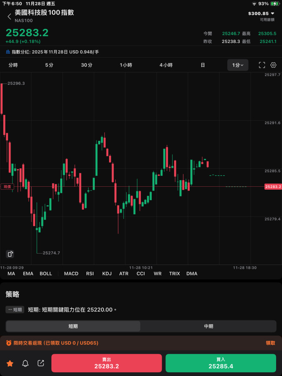The height and width of the screenshot is (376, 282).
Task: Tap the alarm clock rebate icon
Action: click(9, 343)
